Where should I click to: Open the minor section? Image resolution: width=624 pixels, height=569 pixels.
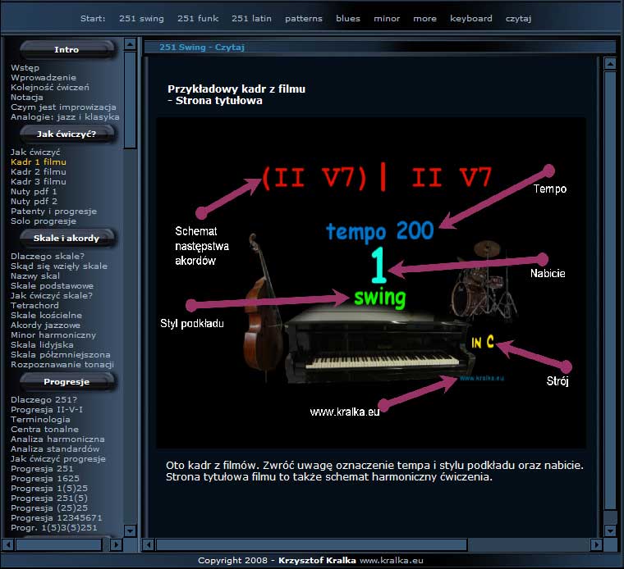tap(387, 19)
